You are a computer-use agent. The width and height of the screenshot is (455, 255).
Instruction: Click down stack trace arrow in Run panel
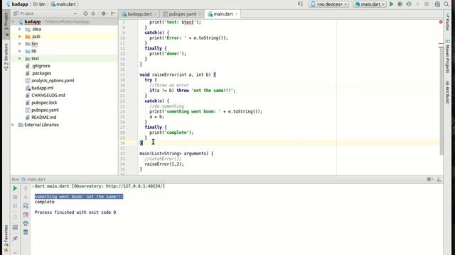(26, 197)
